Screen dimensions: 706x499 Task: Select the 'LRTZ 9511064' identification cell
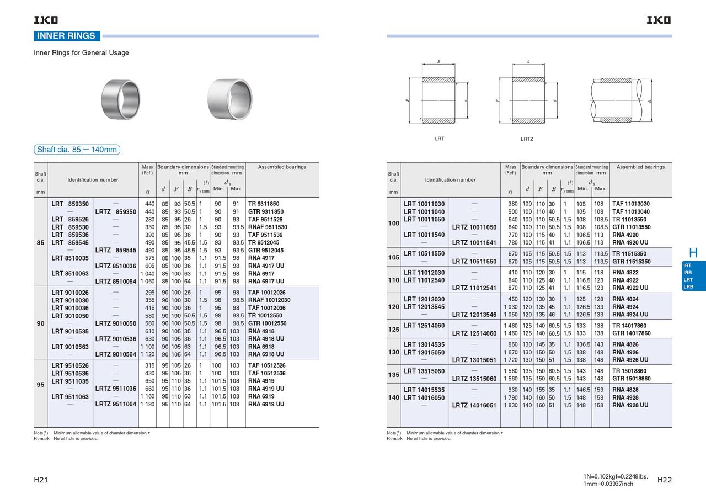(x=115, y=404)
